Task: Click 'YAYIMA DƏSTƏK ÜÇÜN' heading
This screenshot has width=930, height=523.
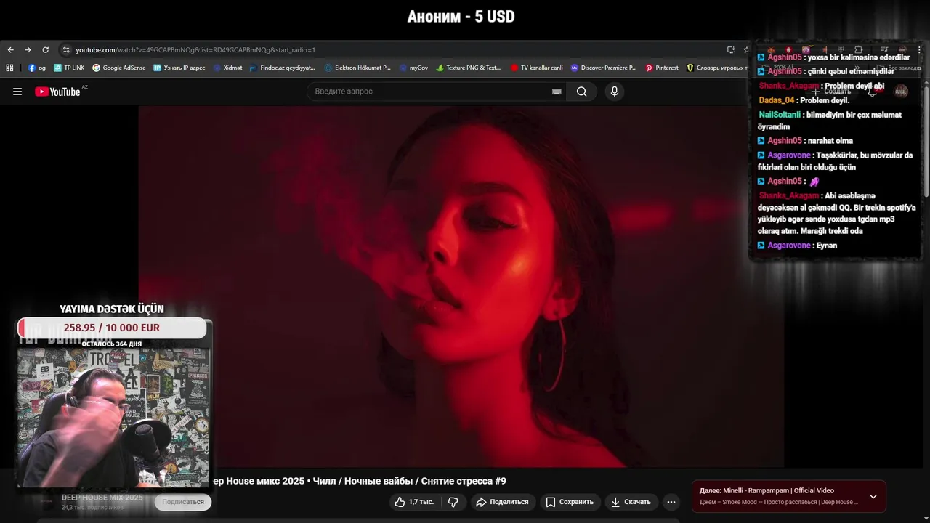Action: tap(112, 309)
